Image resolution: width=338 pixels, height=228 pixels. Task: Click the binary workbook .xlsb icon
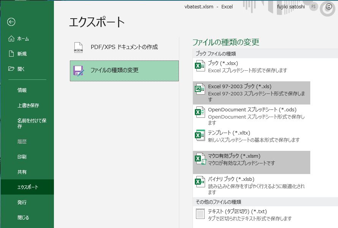click(200, 182)
